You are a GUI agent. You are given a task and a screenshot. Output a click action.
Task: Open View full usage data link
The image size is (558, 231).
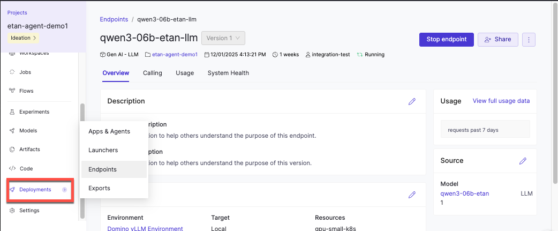click(501, 101)
